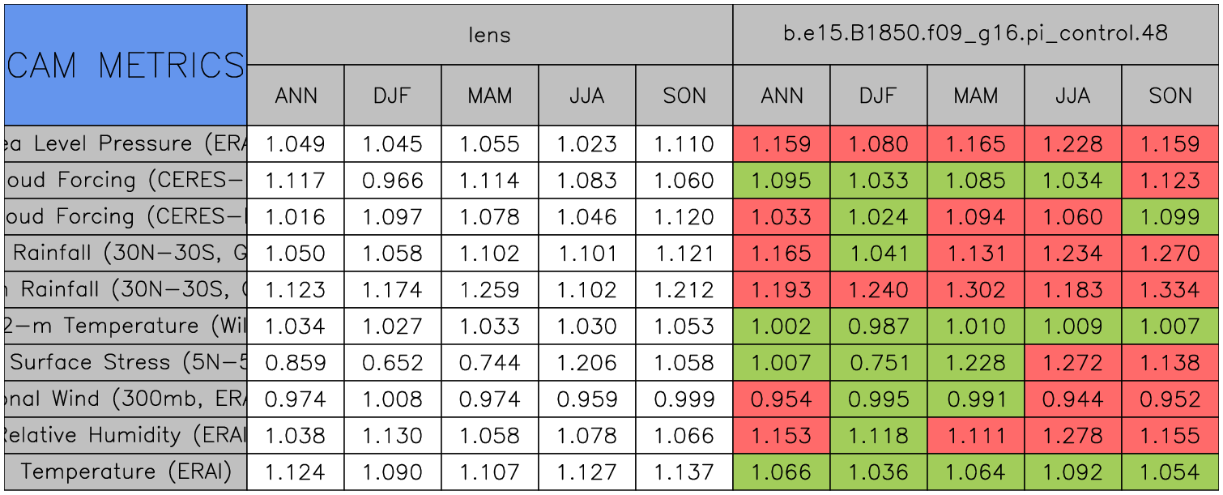The height and width of the screenshot is (495, 1223).
Task: Click the Sea Level Pressure row label
Action: click(126, 144)
